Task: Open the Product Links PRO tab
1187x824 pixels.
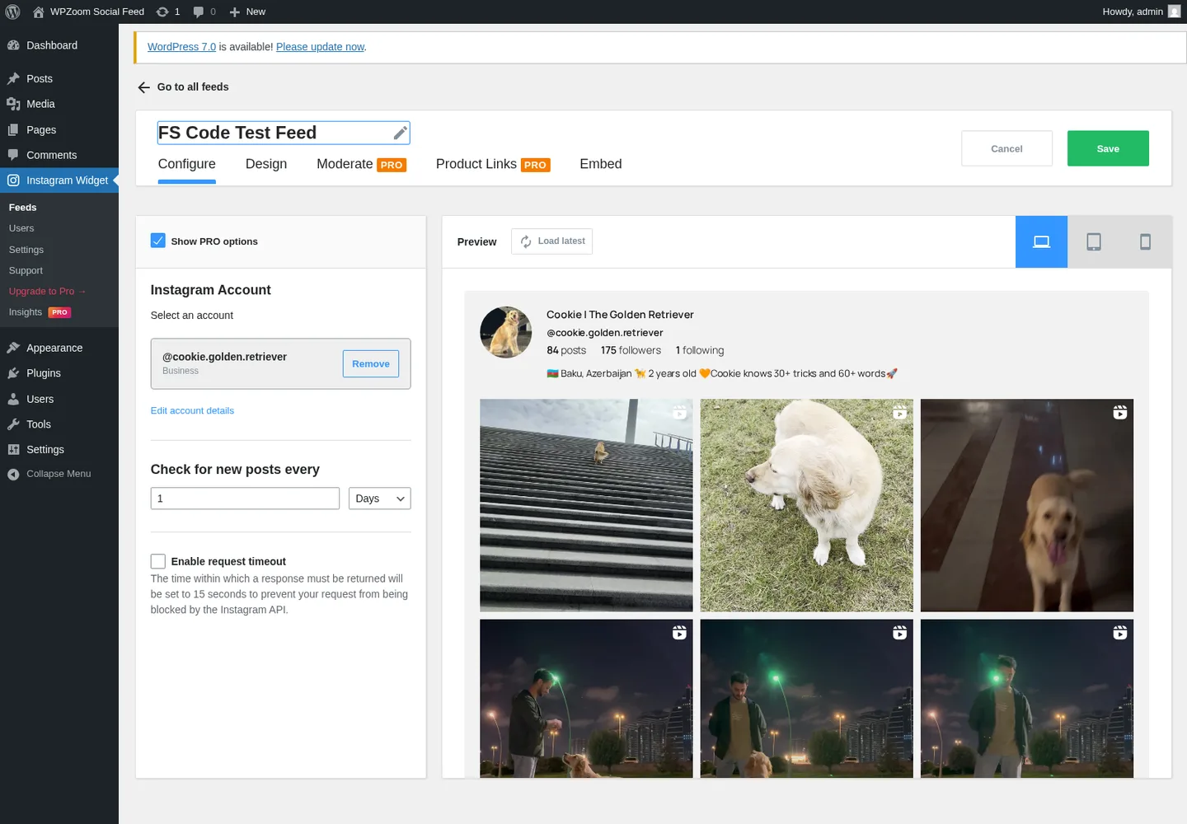Action: click(x=493, y=164)
